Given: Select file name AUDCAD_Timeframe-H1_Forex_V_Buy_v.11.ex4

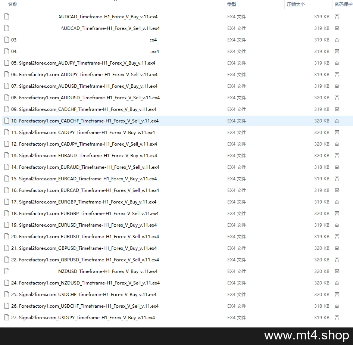Looking at the screenshot, I should point(108,17).
